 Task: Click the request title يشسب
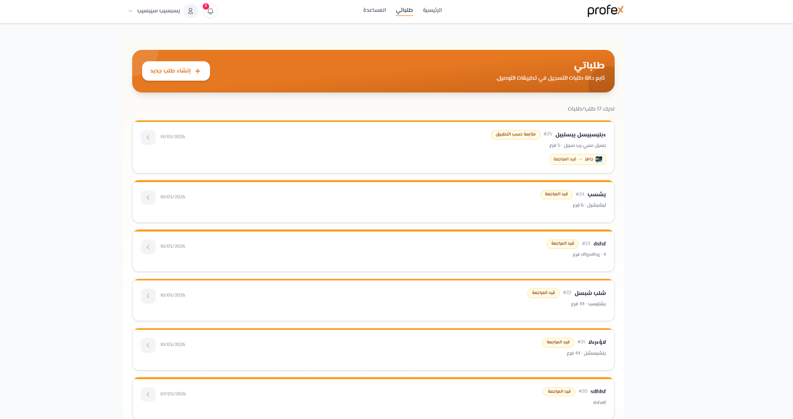[597, 194]
